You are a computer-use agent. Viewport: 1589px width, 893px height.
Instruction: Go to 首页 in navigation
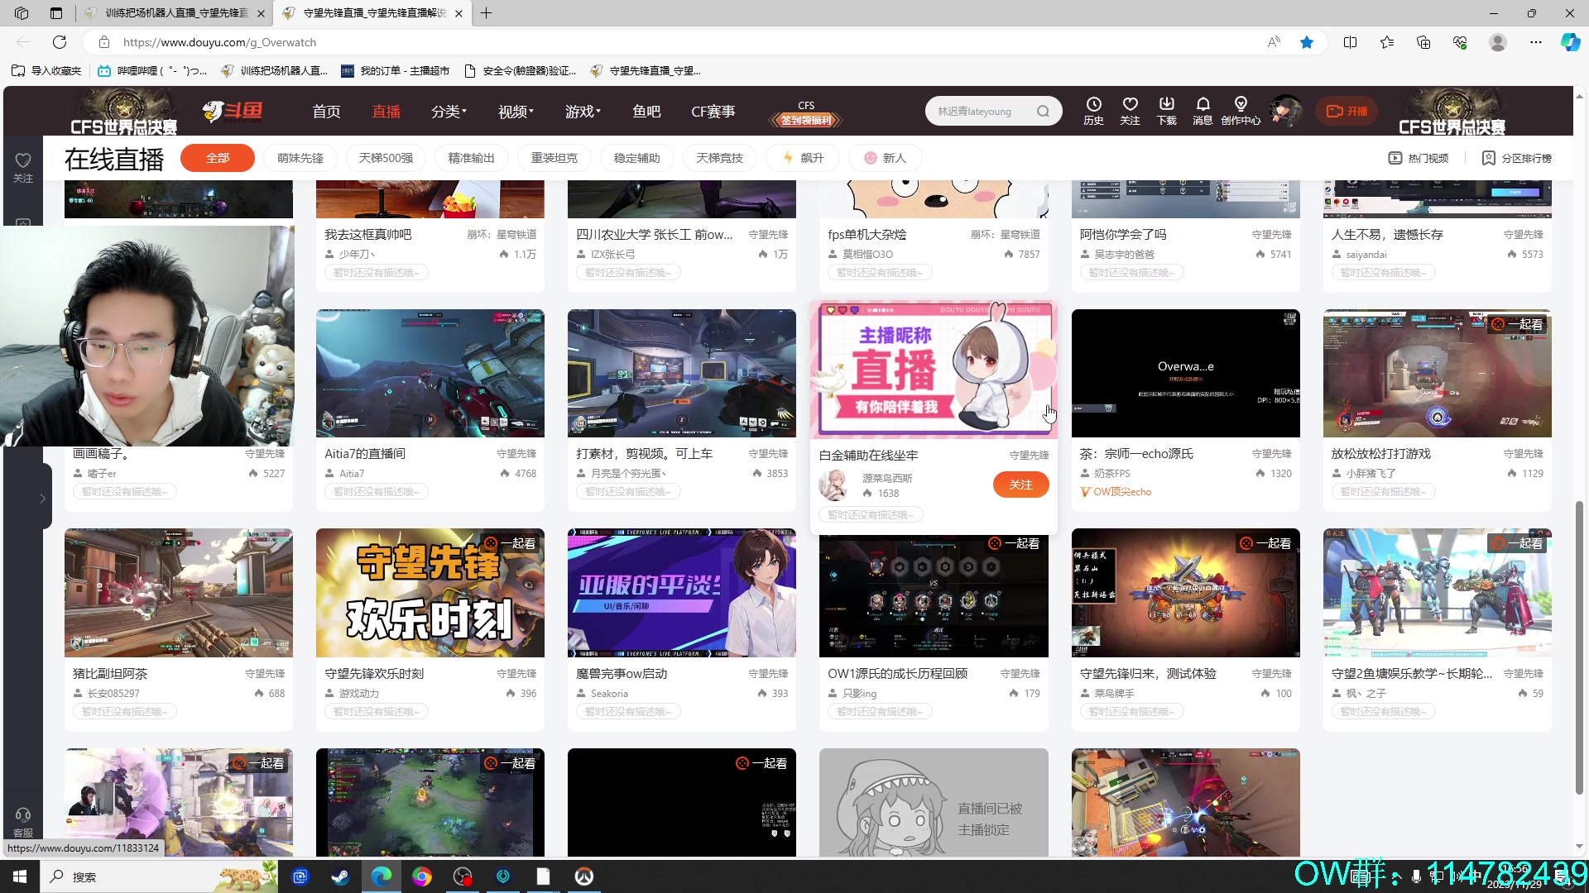click(x=326, y=112)
